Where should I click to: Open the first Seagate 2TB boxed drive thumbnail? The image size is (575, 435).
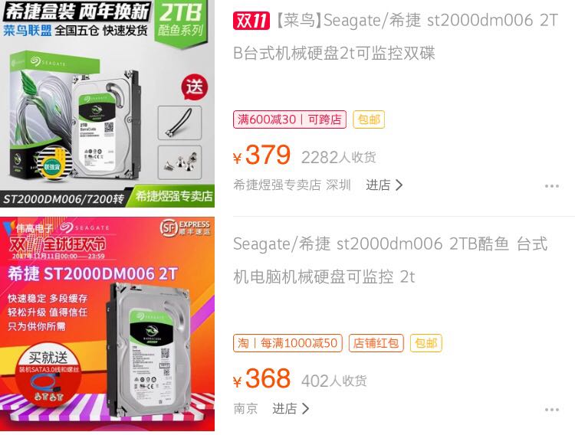click(107, 103)
